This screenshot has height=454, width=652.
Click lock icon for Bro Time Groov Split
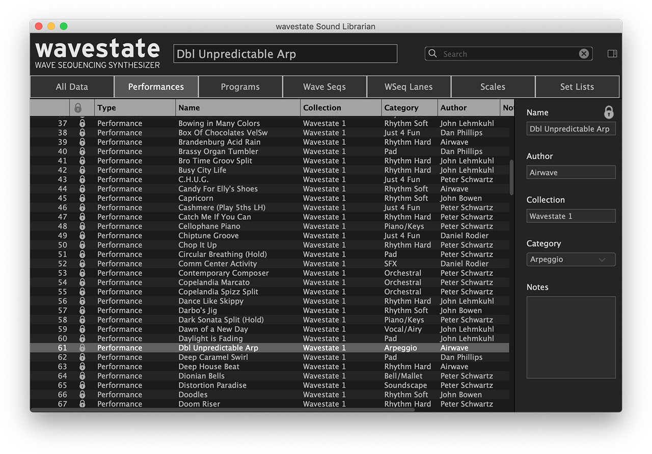click(82, 161)
